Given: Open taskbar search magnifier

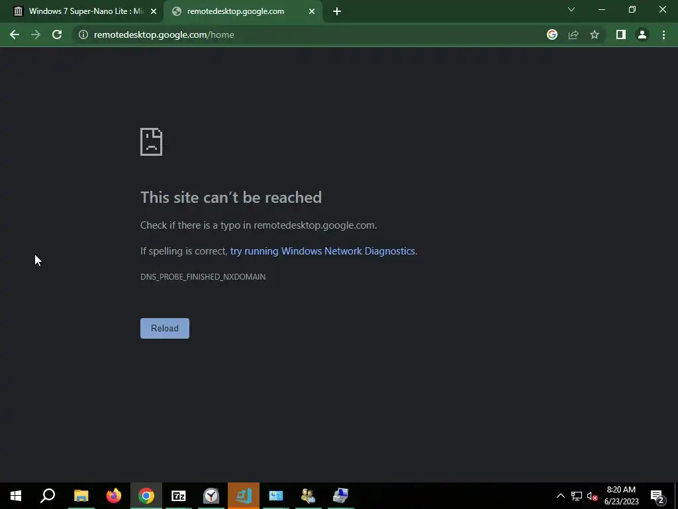Looking at the screenshot, I should click(48, 496).
